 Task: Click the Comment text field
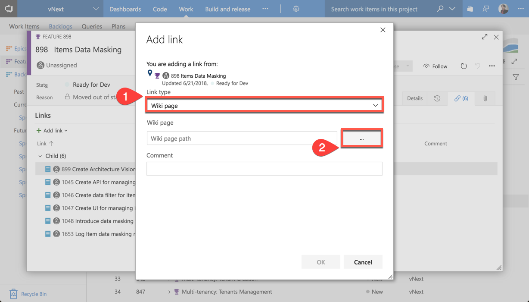tap(264, 169)
